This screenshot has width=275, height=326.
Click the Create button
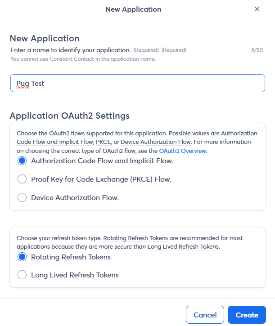tap(247, 315)
